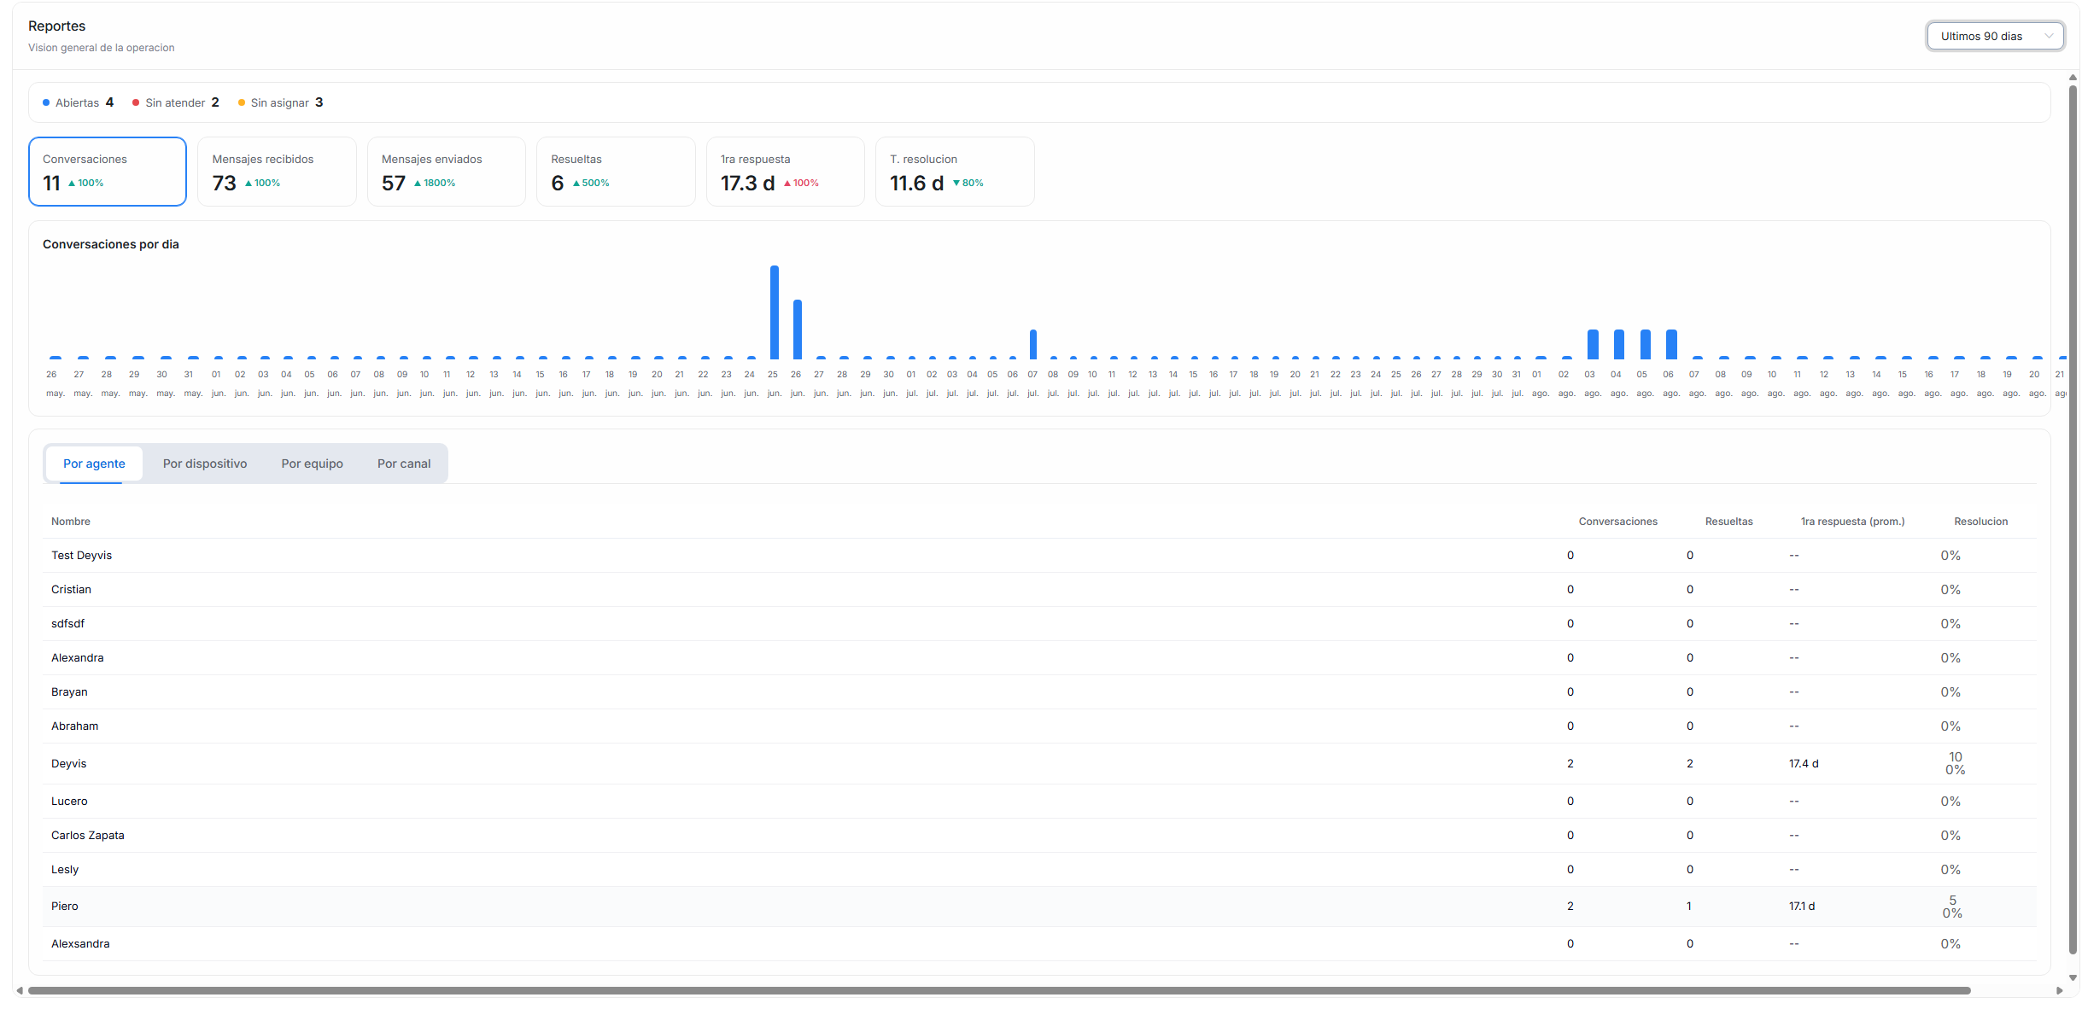Open the Ultimos 90 dias dropdown
The width and height of the screenshot is (2082, 1009).
click(x=1995, y=36)
